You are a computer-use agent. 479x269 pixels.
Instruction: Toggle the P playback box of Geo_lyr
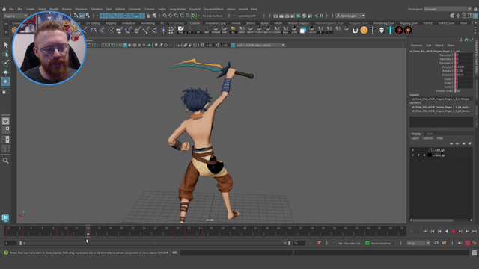coord(418,155)
